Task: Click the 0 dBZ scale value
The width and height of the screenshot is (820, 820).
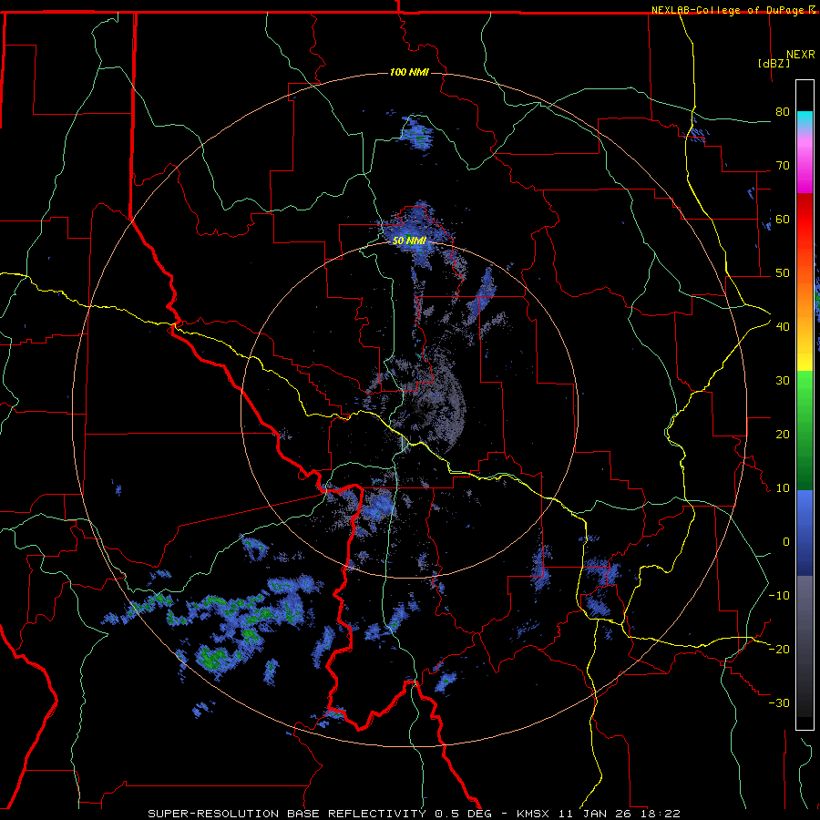Action: click(786, 542)
